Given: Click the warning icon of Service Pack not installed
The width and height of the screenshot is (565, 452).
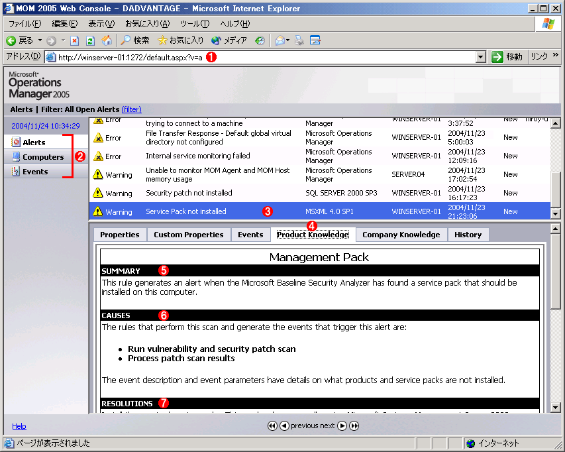Looking at the screenshot, I should point(97,211).
